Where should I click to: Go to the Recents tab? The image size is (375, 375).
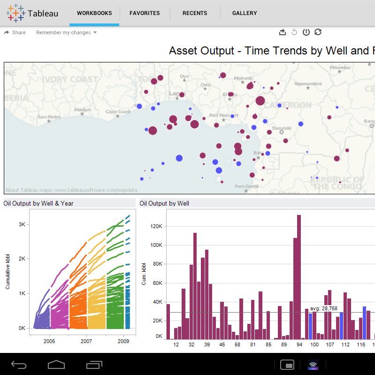(x=195, y=13)
